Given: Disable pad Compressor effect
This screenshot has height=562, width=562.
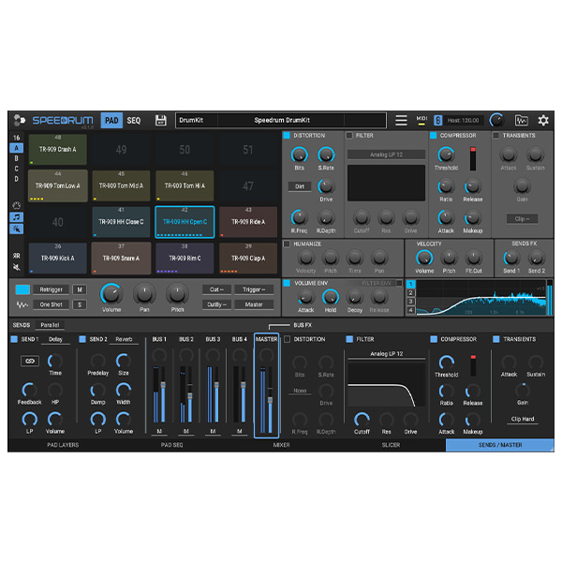Looking at the screenshot, I should 433,136.
